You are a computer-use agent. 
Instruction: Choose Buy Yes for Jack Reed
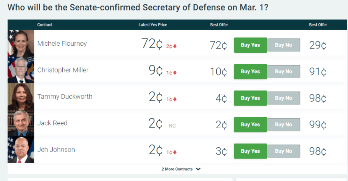(250, 124)
